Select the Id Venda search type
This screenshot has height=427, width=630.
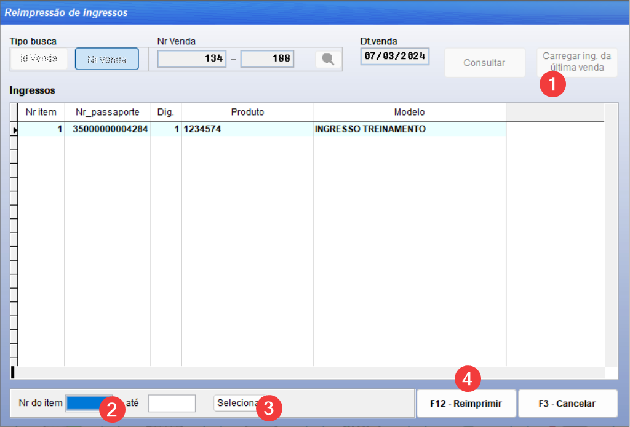39,59
